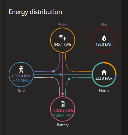Click the Energy distribution card title
This screenshot has height=135, width=128.
point(36,12)
